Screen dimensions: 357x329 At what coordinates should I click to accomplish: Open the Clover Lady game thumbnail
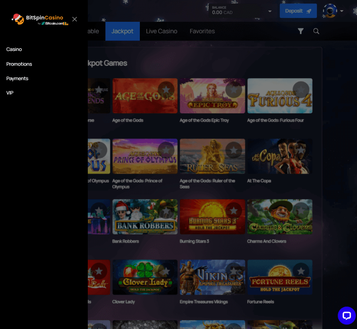click(x=145, y=277)
